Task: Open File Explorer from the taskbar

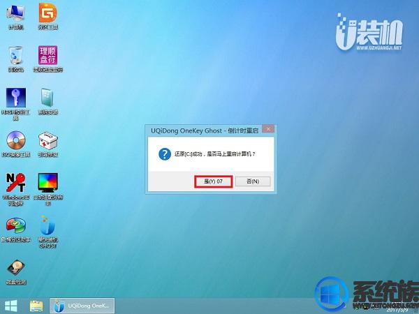Action: click(36, 306)
